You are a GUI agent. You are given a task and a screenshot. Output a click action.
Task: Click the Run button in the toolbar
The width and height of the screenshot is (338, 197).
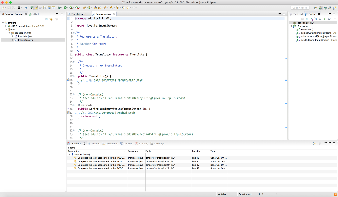click(65, 7)
